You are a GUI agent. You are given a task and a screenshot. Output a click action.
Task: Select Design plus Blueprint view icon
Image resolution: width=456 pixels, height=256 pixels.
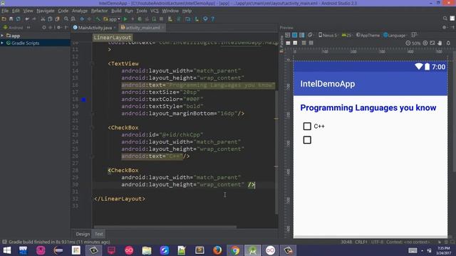click(x=302, y=35)
